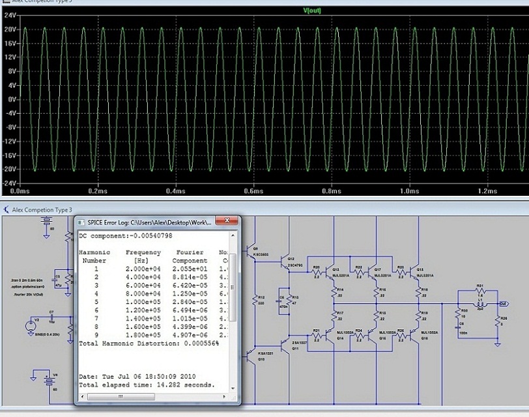The width and height of the screenshot is (529, 417).
Task: Select Zobel resistor R30 on the schematic
Action: point(458,314)
